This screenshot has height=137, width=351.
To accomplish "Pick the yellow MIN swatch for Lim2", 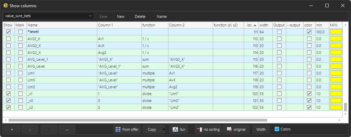I will pos(336,87).
